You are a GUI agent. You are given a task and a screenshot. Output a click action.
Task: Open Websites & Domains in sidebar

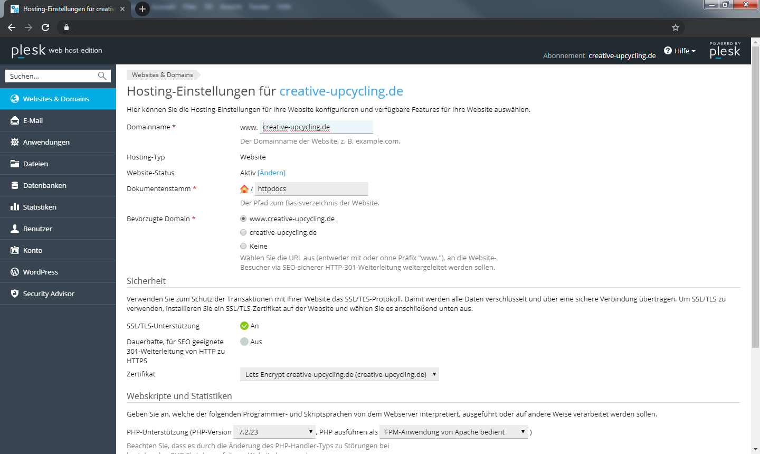[58, 99]
